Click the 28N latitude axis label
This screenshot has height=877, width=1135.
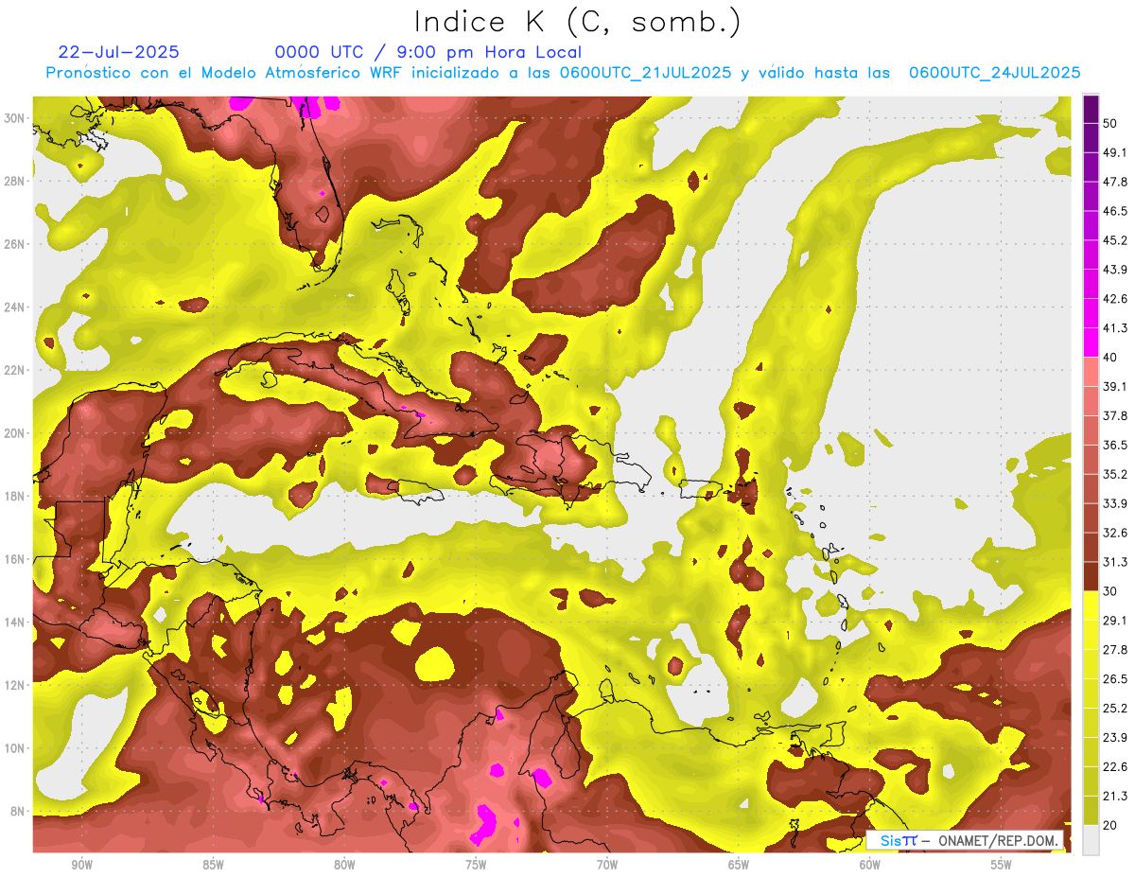(16, 181)
